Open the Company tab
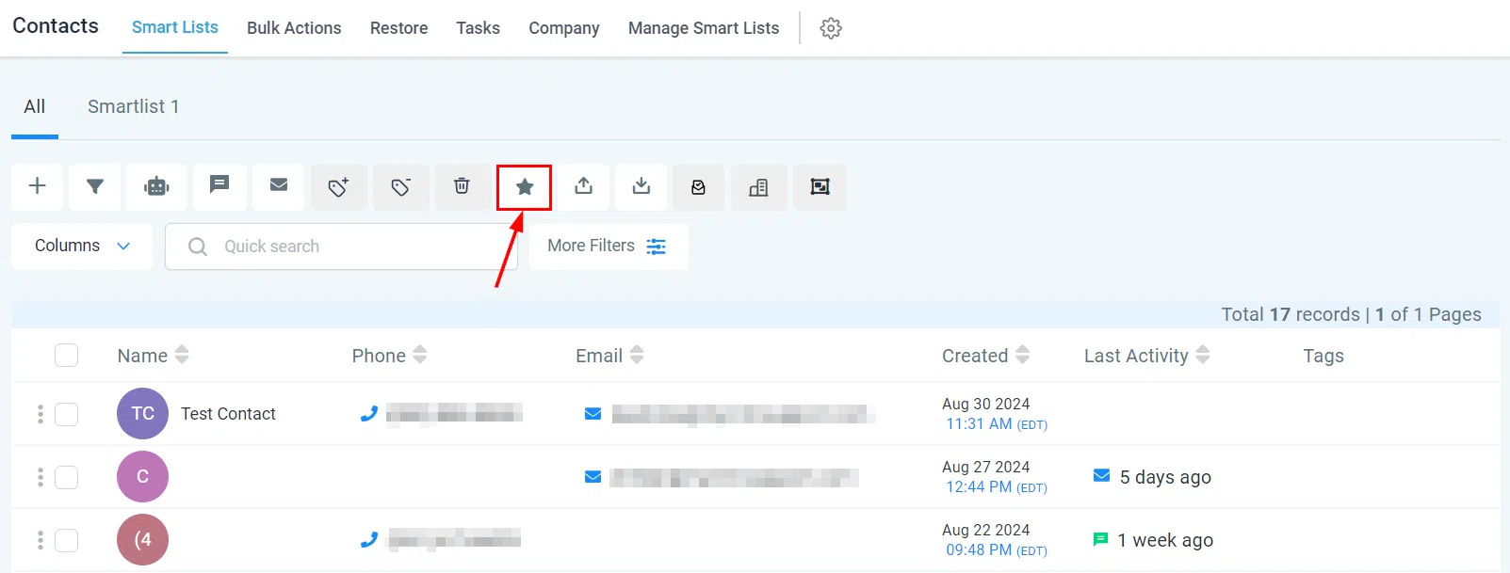The height and width of the screenshot is (573, 1510). 564,28
